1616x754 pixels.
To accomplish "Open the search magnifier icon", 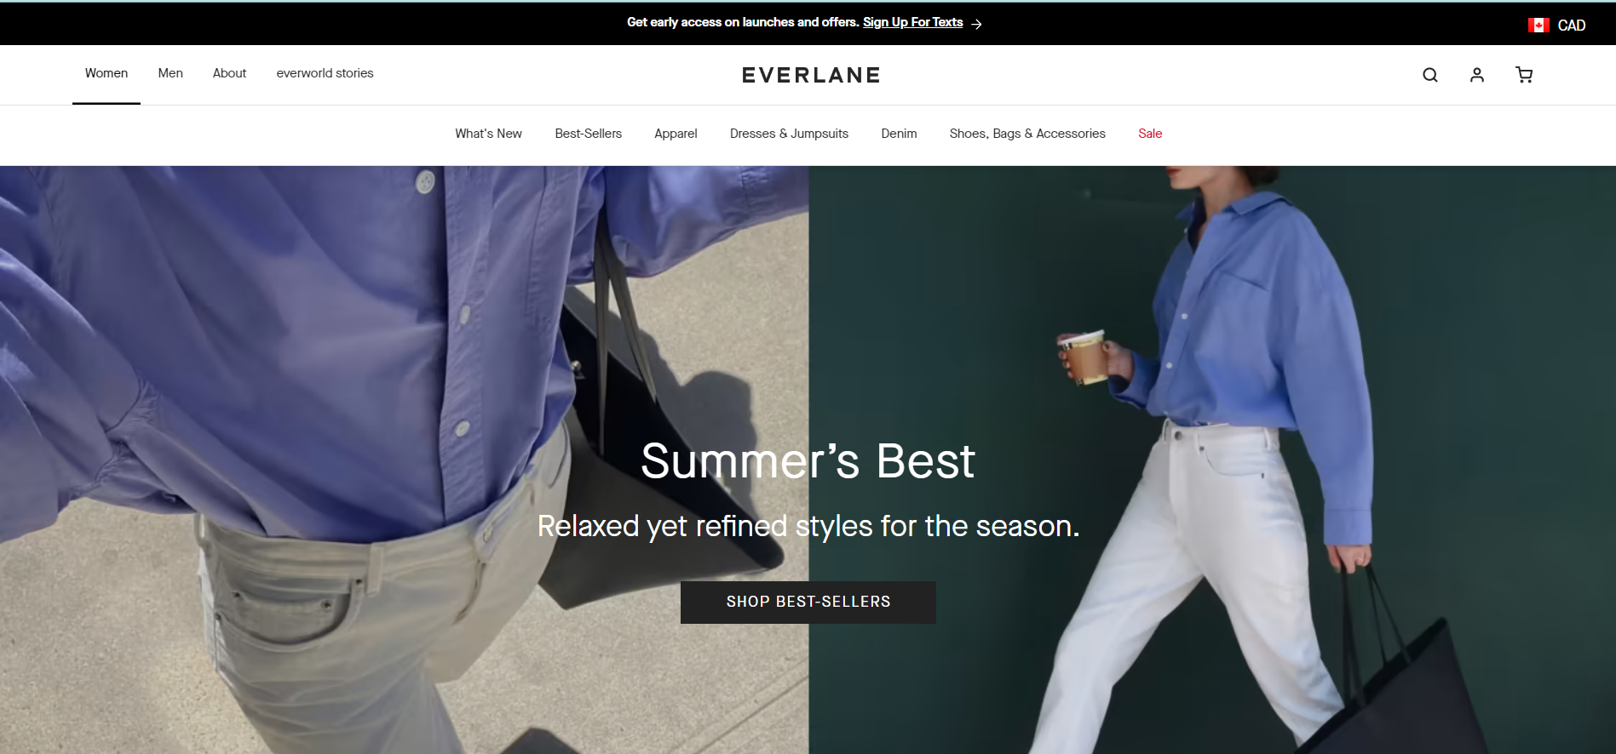I will click(x=1430, y=75).
